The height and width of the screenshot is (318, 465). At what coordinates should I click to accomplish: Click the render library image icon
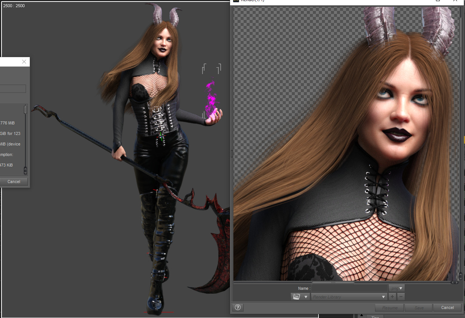(296, 297)
